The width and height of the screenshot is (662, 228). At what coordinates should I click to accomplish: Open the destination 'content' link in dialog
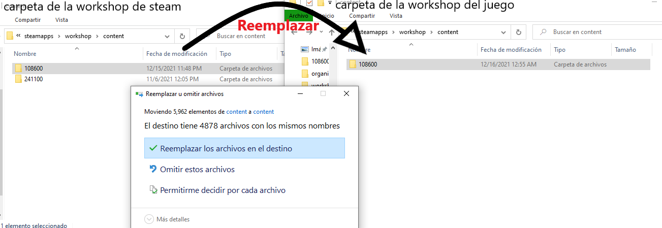(x=264, y=112)
